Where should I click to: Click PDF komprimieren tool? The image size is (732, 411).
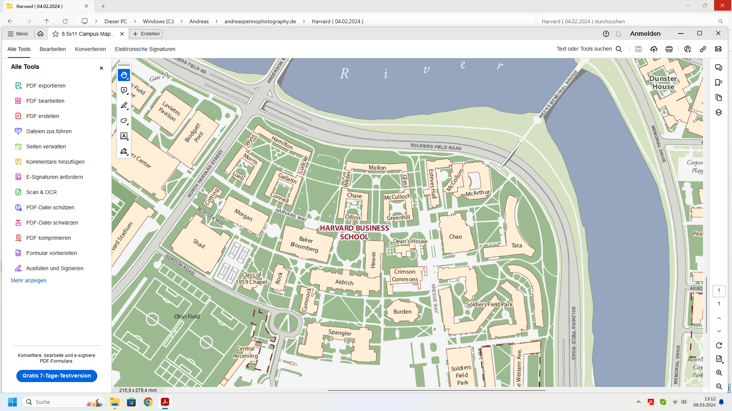coord(48,238)
